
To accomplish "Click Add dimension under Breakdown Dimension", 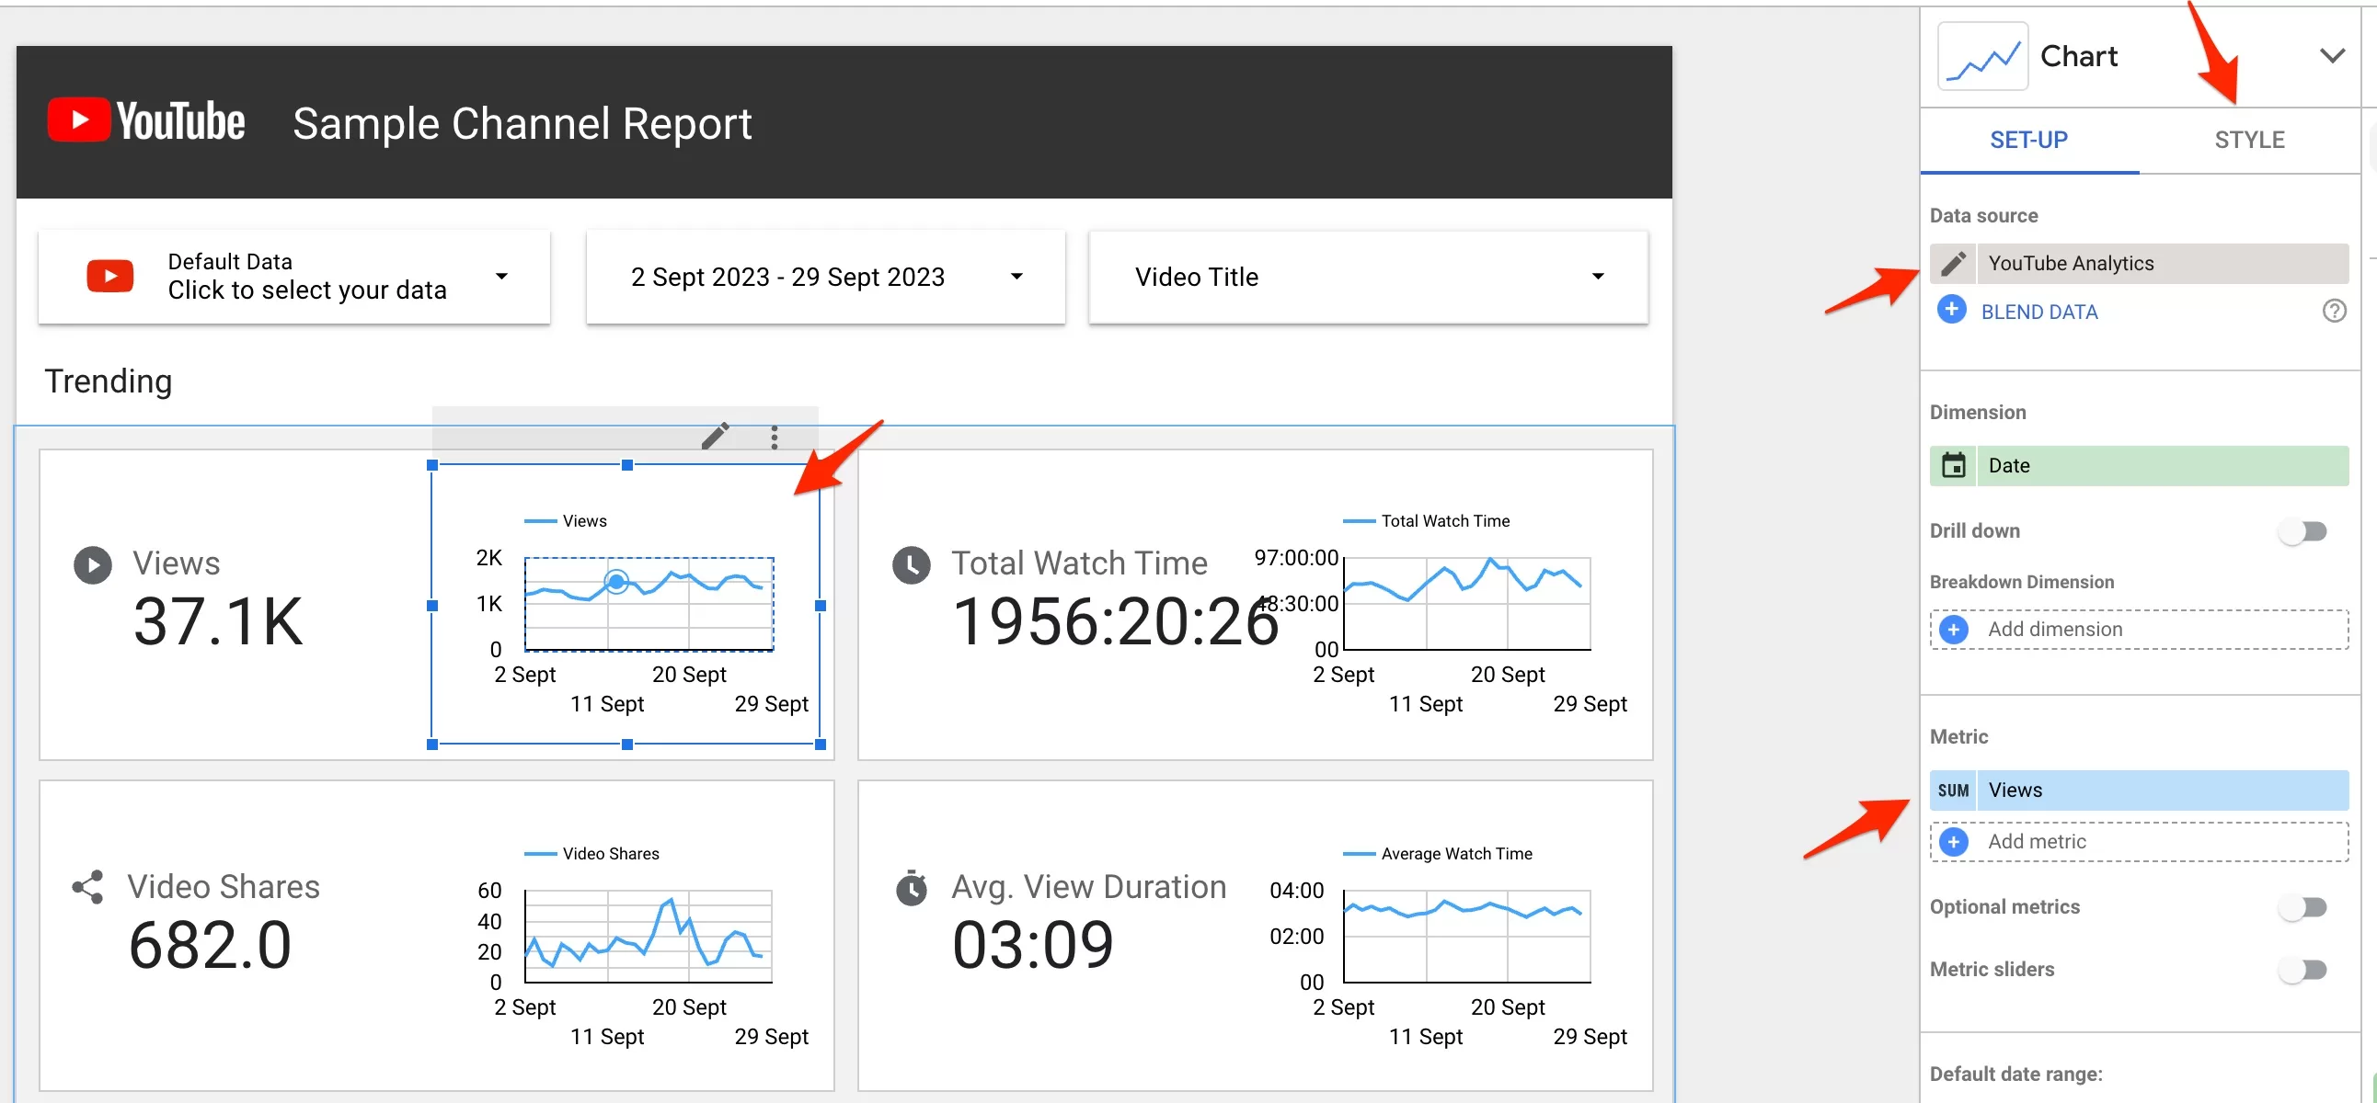I will click(2139, 630).
